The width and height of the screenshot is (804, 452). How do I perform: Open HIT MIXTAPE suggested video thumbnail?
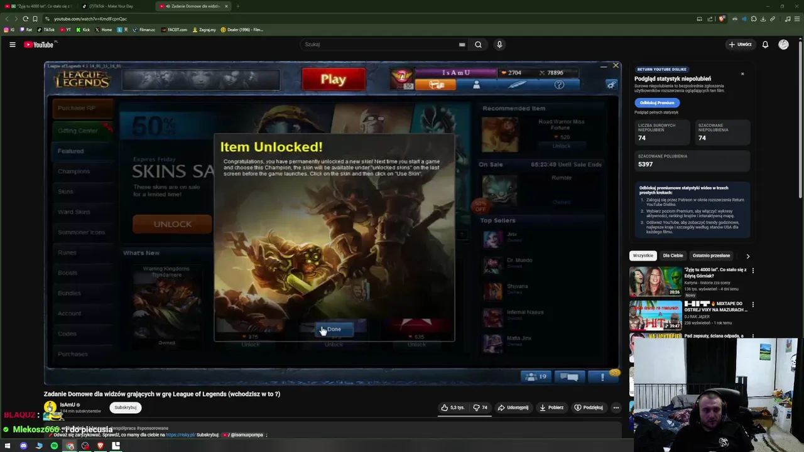655,316
